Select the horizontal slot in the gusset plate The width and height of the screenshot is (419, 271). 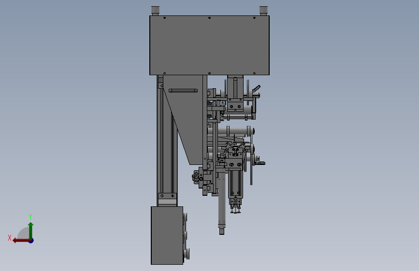pos(183,91)
